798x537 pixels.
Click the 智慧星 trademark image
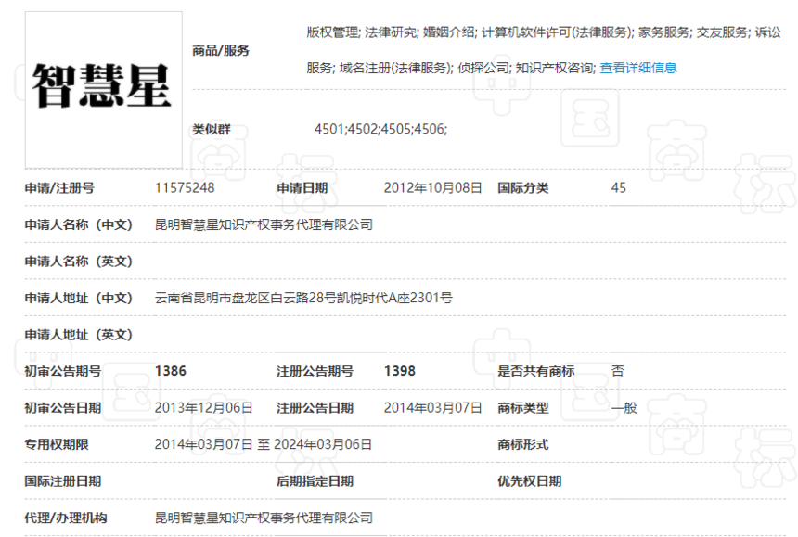pyautogui.click(x=104, y=90)
